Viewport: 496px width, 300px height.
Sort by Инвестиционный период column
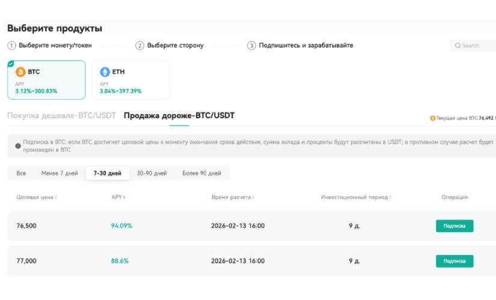(x=356, y=197)
